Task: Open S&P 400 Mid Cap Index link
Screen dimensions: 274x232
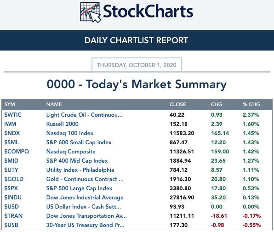Action: pos(77,161)
